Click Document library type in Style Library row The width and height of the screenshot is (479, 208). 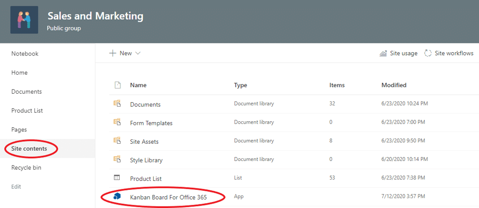(x=254, y=159)
